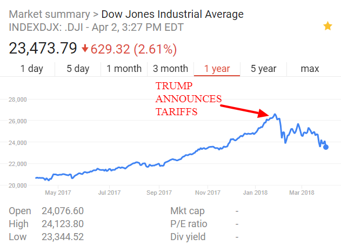Select the 1 year tab
341x245 pixels.
point(217,69)
